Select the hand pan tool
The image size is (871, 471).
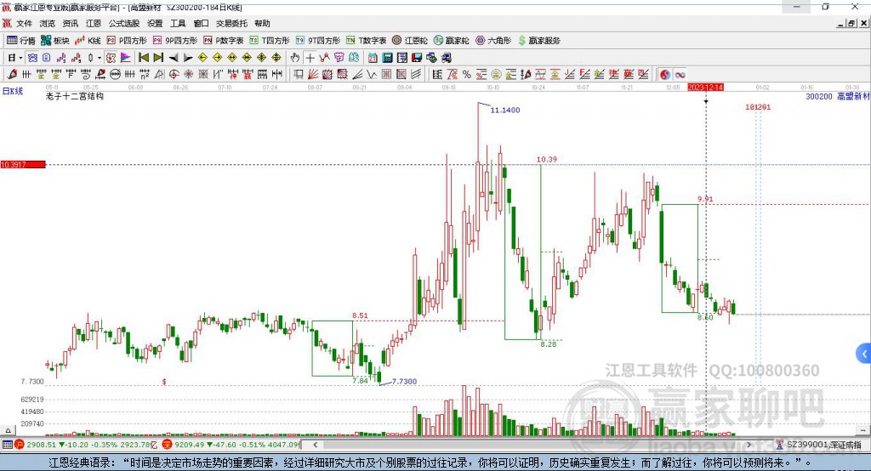point(295,57)
